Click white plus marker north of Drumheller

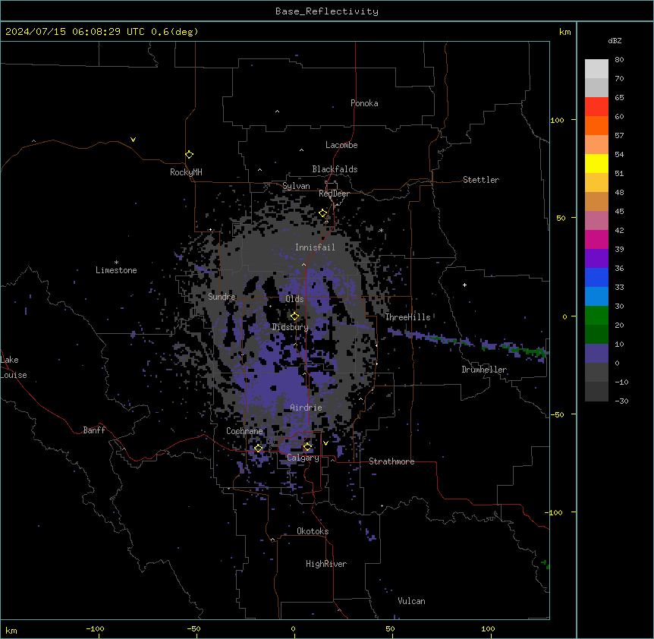coord(464,285)
